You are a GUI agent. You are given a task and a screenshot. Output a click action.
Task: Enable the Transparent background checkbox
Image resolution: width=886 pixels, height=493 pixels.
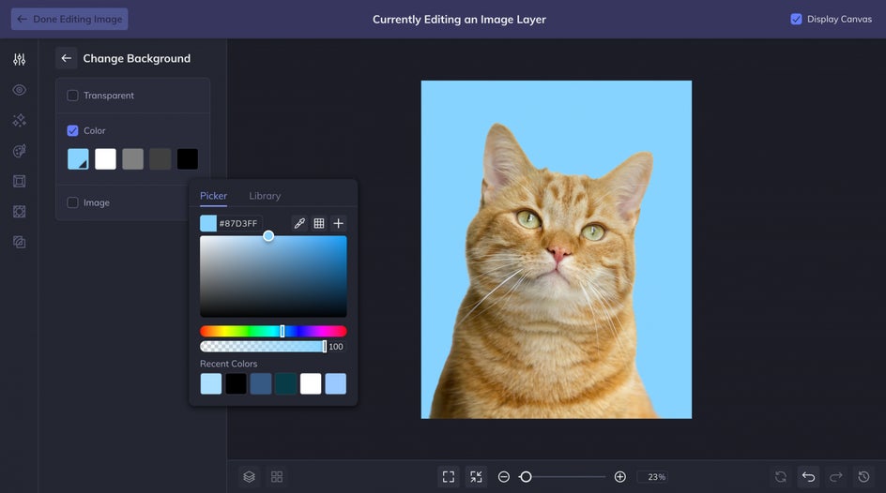point(72,96)
